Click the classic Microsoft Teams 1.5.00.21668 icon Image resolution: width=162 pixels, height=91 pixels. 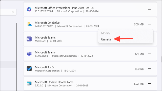(29, 54)
